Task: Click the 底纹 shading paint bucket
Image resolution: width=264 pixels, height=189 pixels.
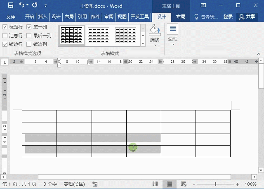Action: [155, 30]
